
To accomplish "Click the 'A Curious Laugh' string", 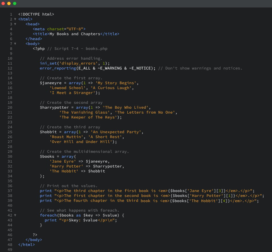I will click(x=111, y=88).
